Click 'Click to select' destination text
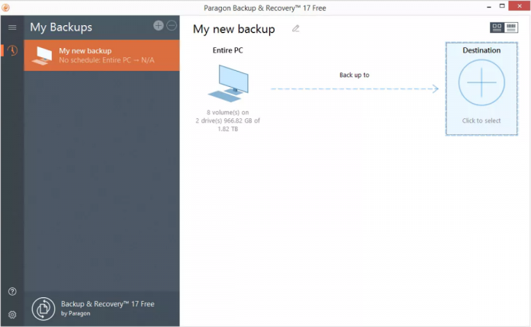The width and height of the screenshot is (531, 327). (481, 120)
